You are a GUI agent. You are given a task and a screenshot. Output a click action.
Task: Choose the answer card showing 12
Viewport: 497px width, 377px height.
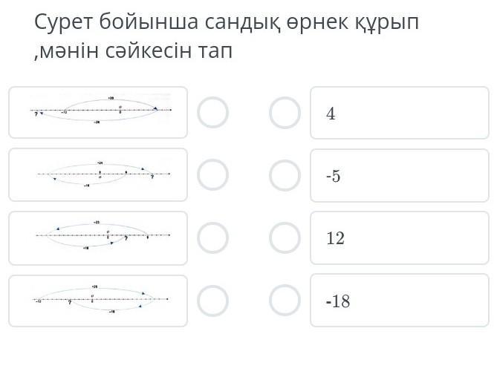coord(400,237)
